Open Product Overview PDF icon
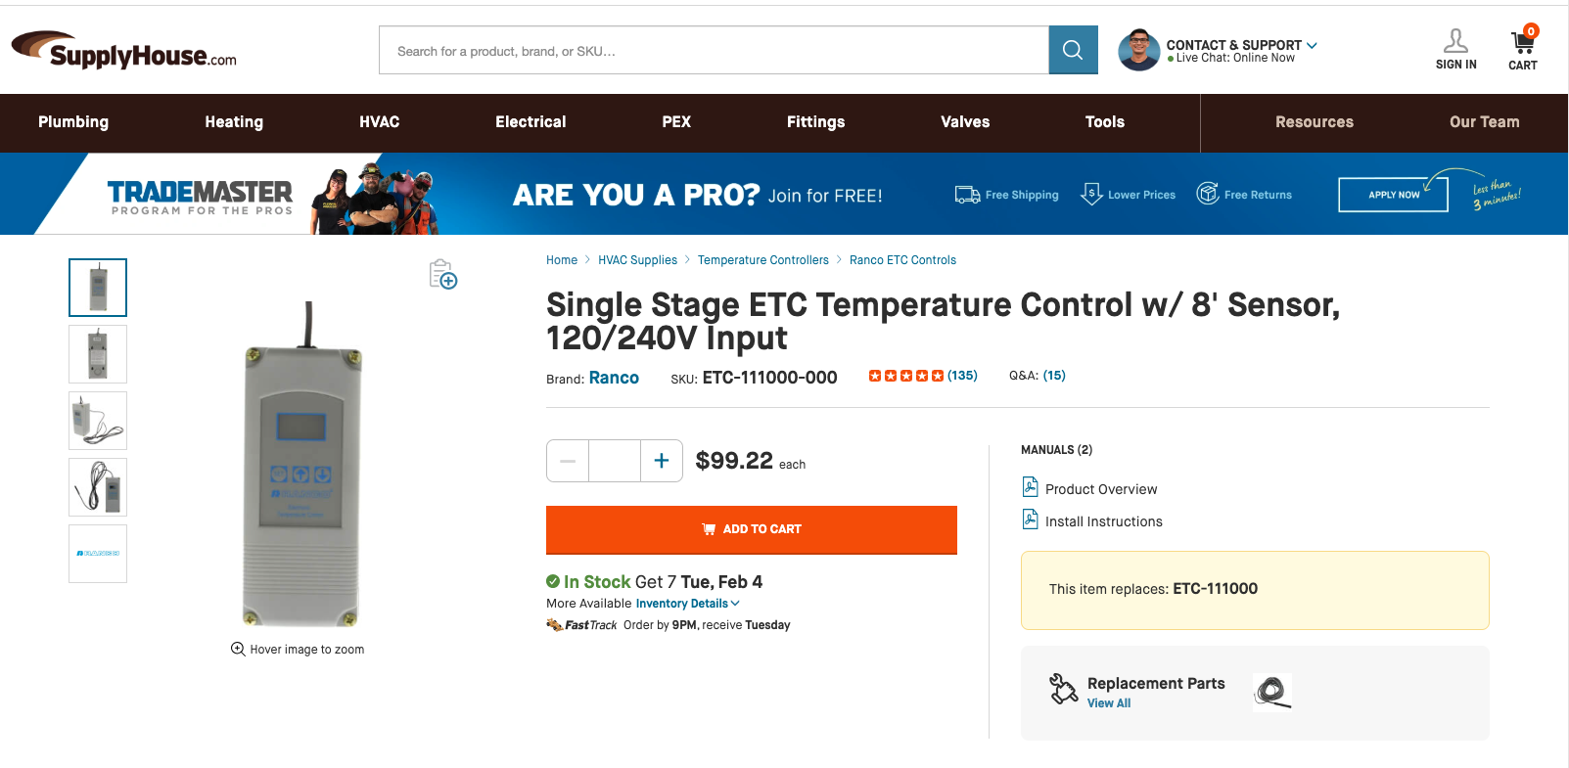 [1030, 486]
